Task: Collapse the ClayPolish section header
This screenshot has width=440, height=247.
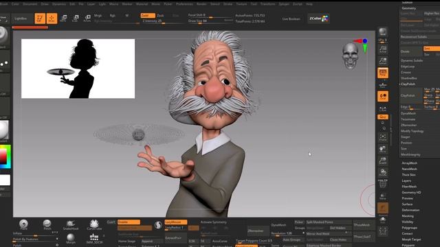Action: point(408,84)
